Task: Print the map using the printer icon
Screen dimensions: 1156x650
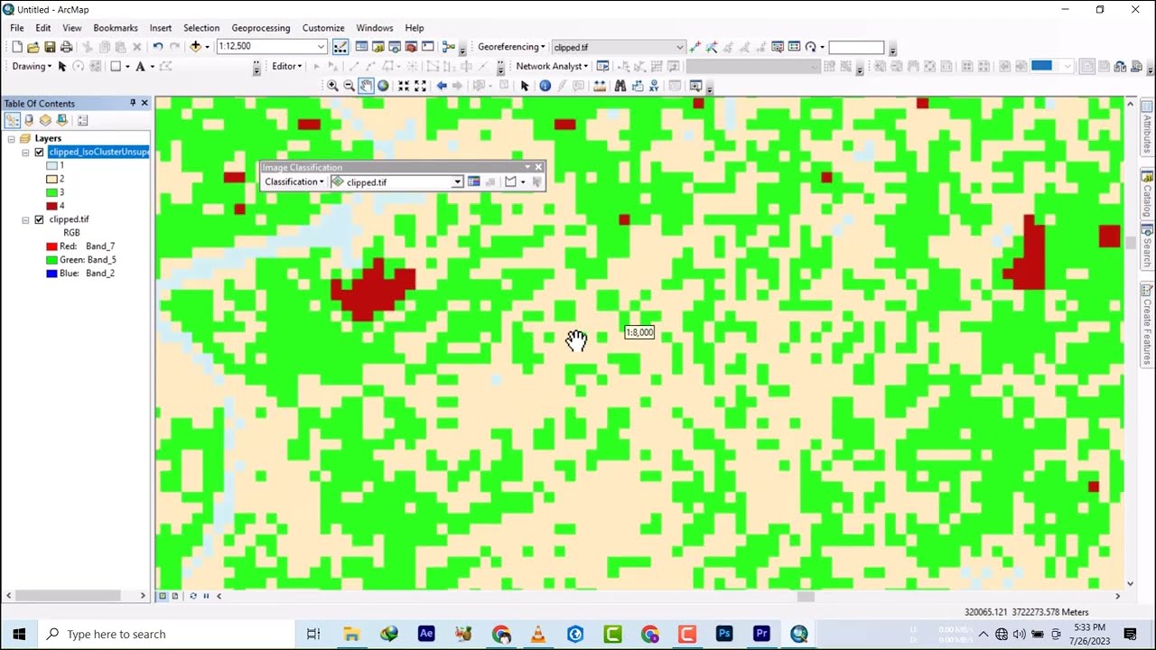Action: coord(66,47)
